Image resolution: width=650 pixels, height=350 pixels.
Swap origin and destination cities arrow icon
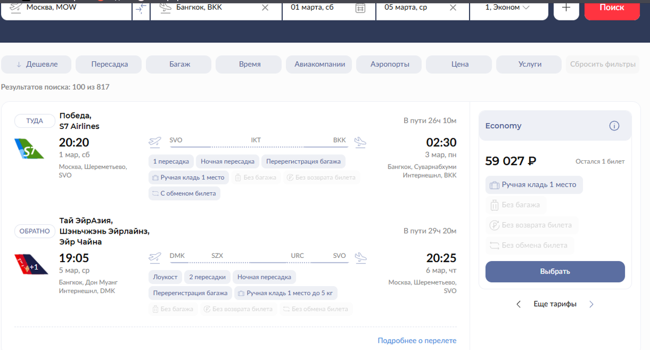[141, 8]
